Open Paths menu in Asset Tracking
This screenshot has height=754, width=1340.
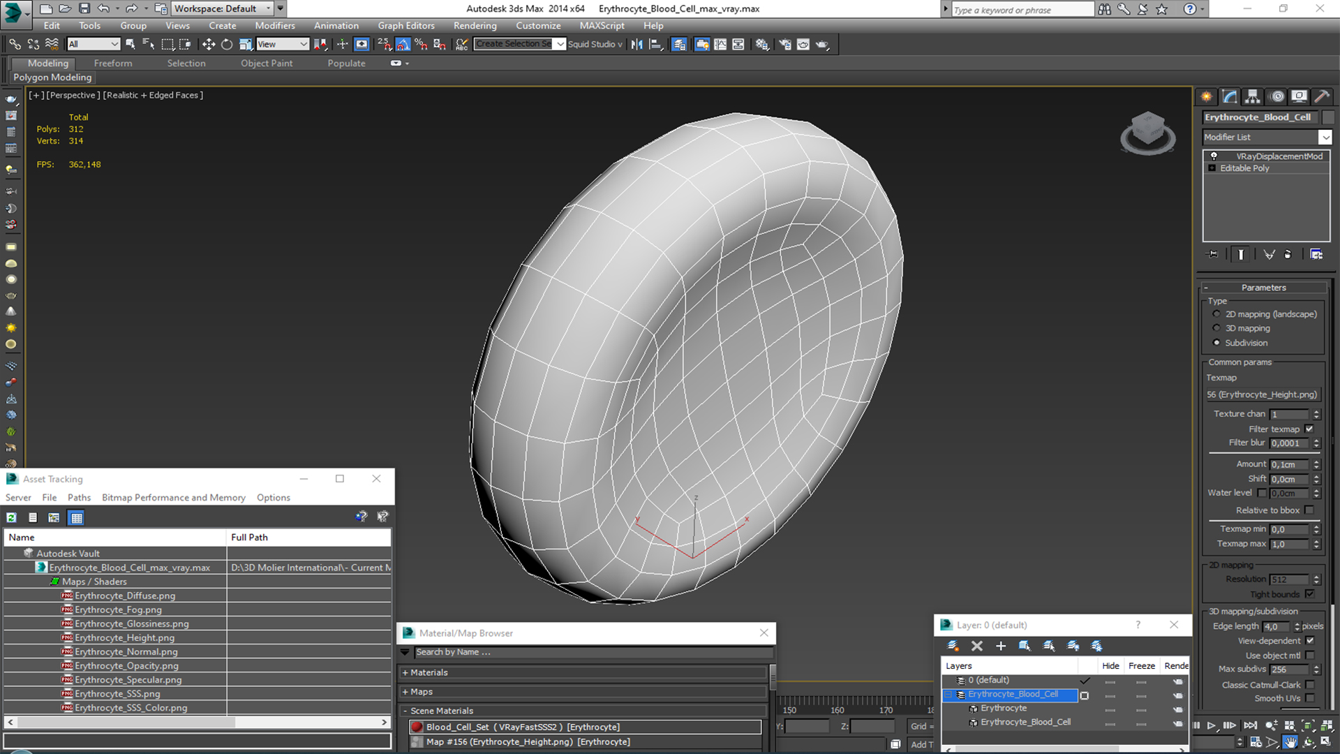pos(79,498)
